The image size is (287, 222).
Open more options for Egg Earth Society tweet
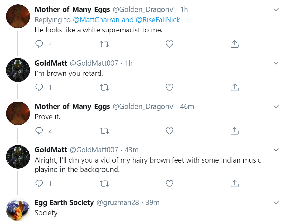pos(276,203)
